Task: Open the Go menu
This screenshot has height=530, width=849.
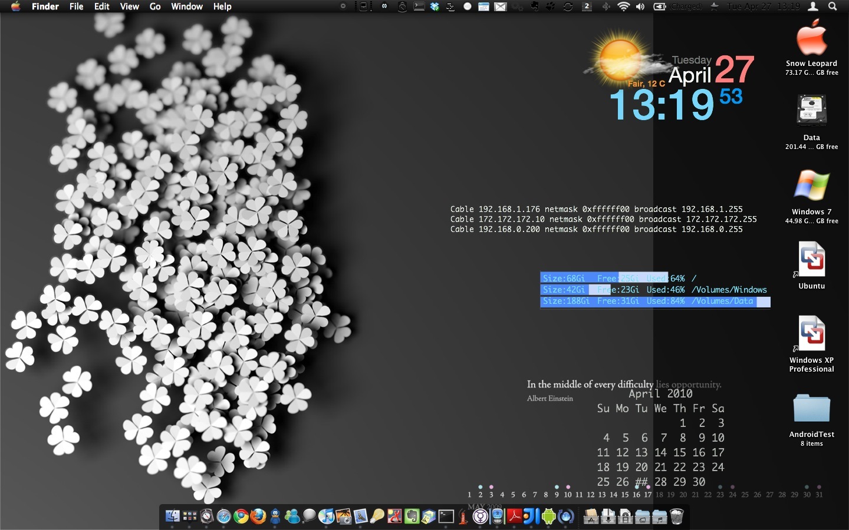Action: (155, 6)
